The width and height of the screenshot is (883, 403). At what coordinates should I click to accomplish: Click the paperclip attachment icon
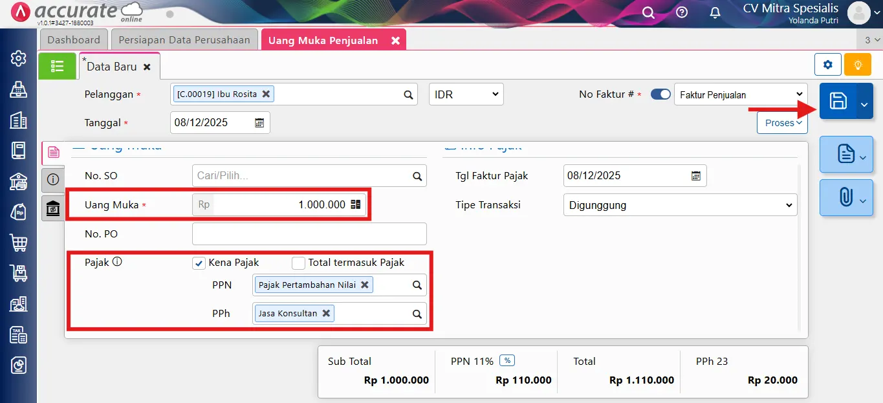(x=845, y=198)
